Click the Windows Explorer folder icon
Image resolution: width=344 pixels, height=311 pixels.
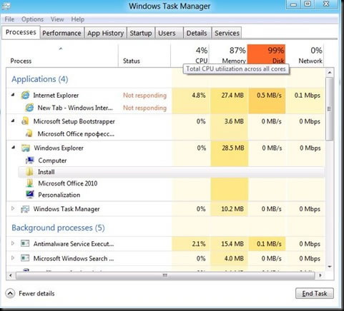coord(25,148)
